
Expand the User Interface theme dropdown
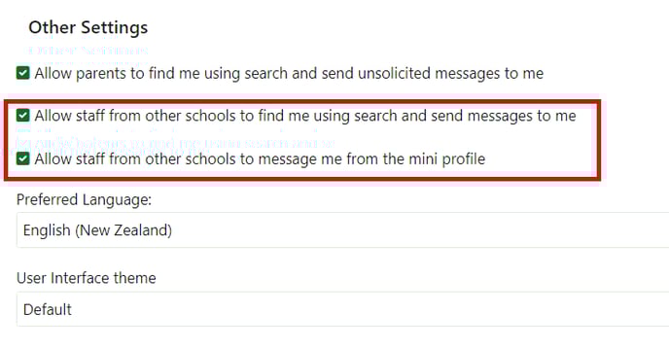tap(342, 309)
